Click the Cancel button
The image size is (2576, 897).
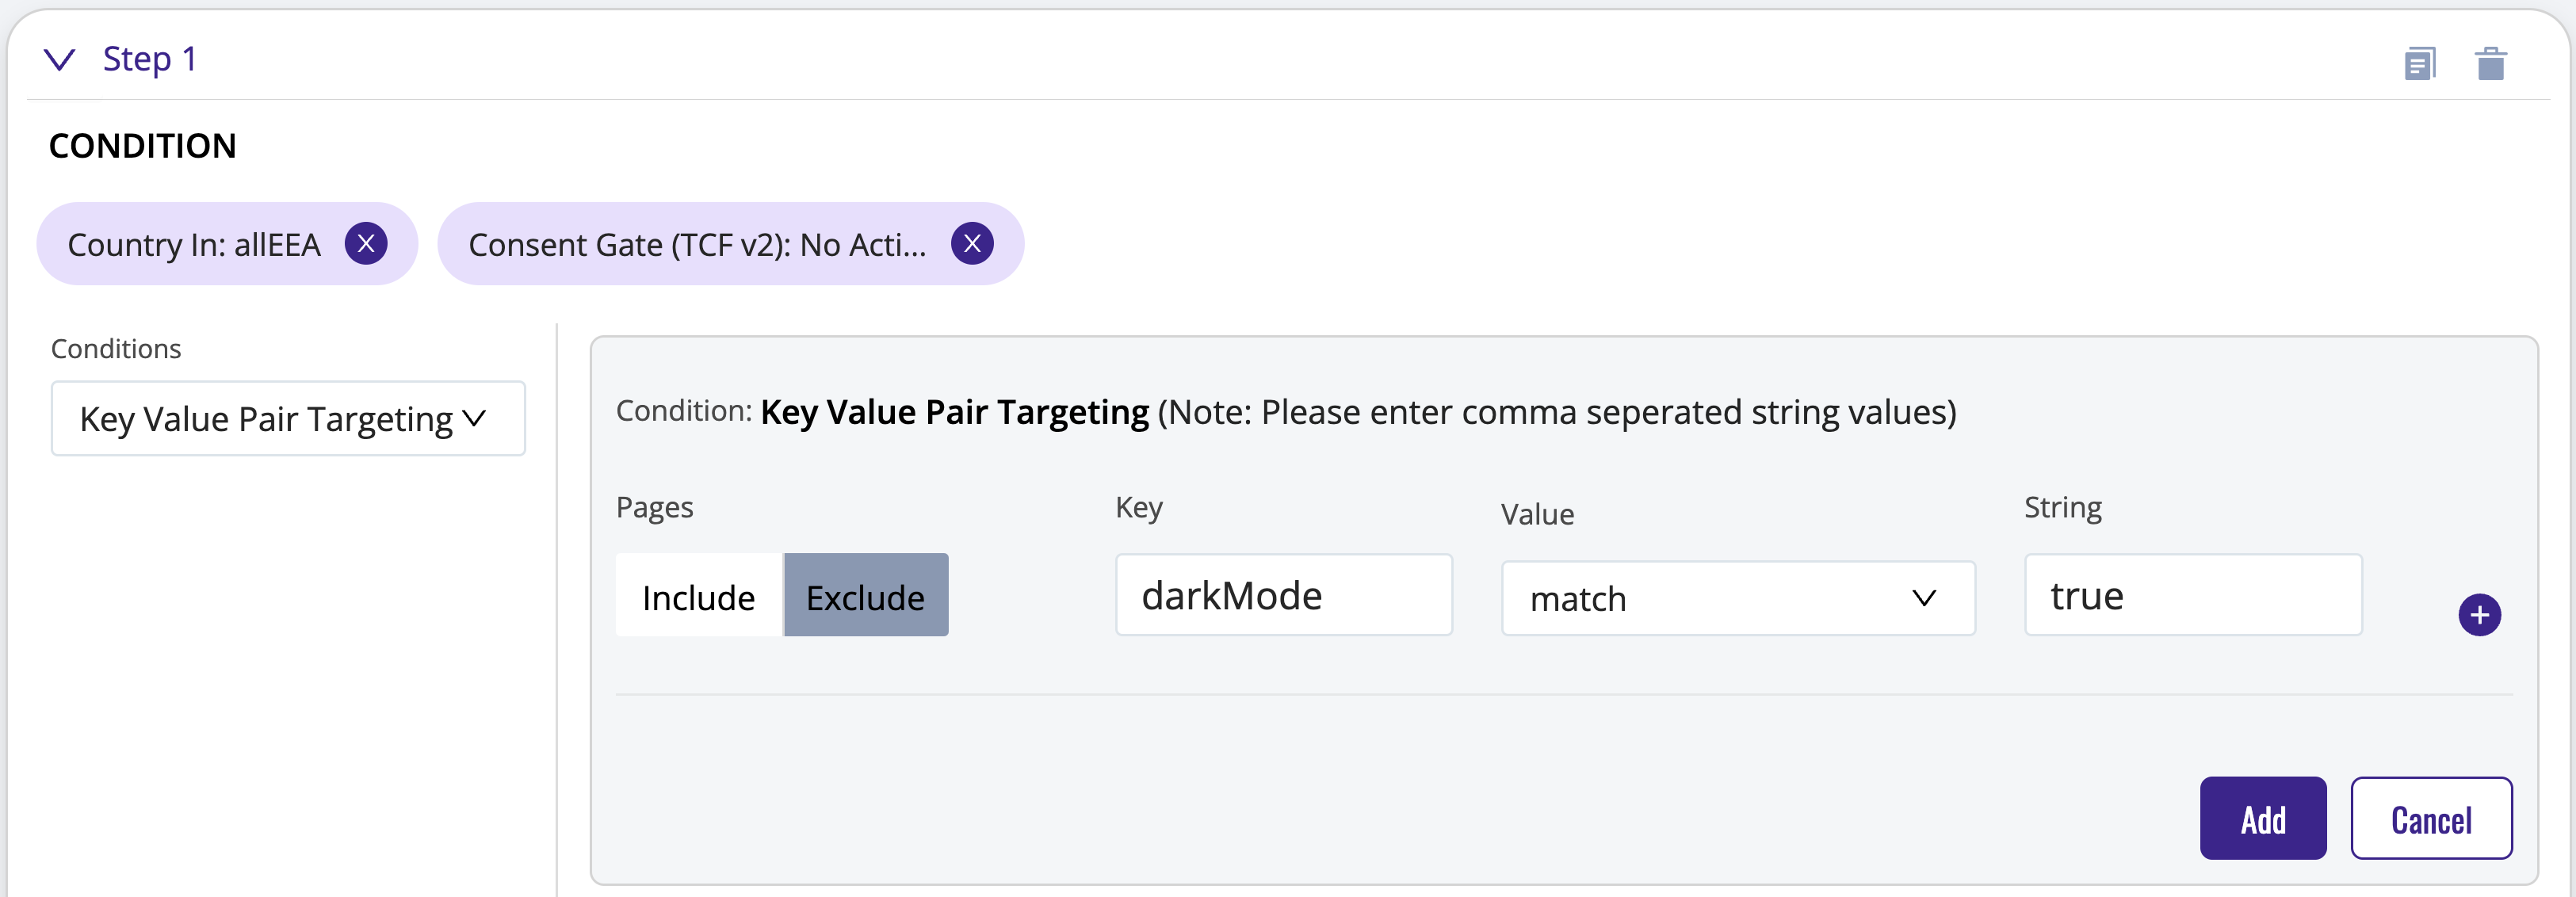coord(2431,818)
